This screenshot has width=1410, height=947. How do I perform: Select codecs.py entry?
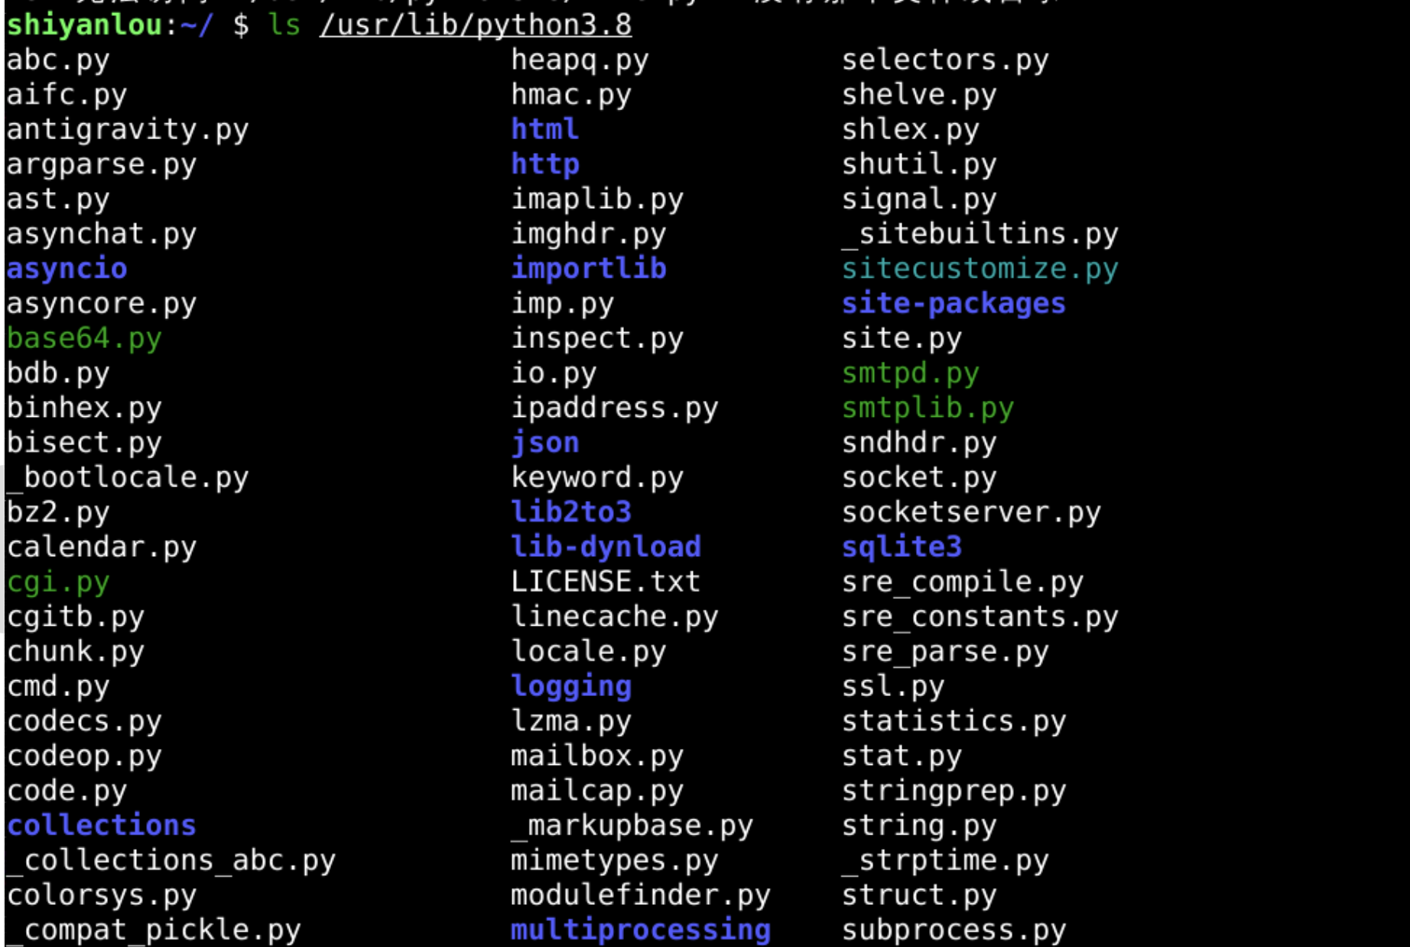84,721
